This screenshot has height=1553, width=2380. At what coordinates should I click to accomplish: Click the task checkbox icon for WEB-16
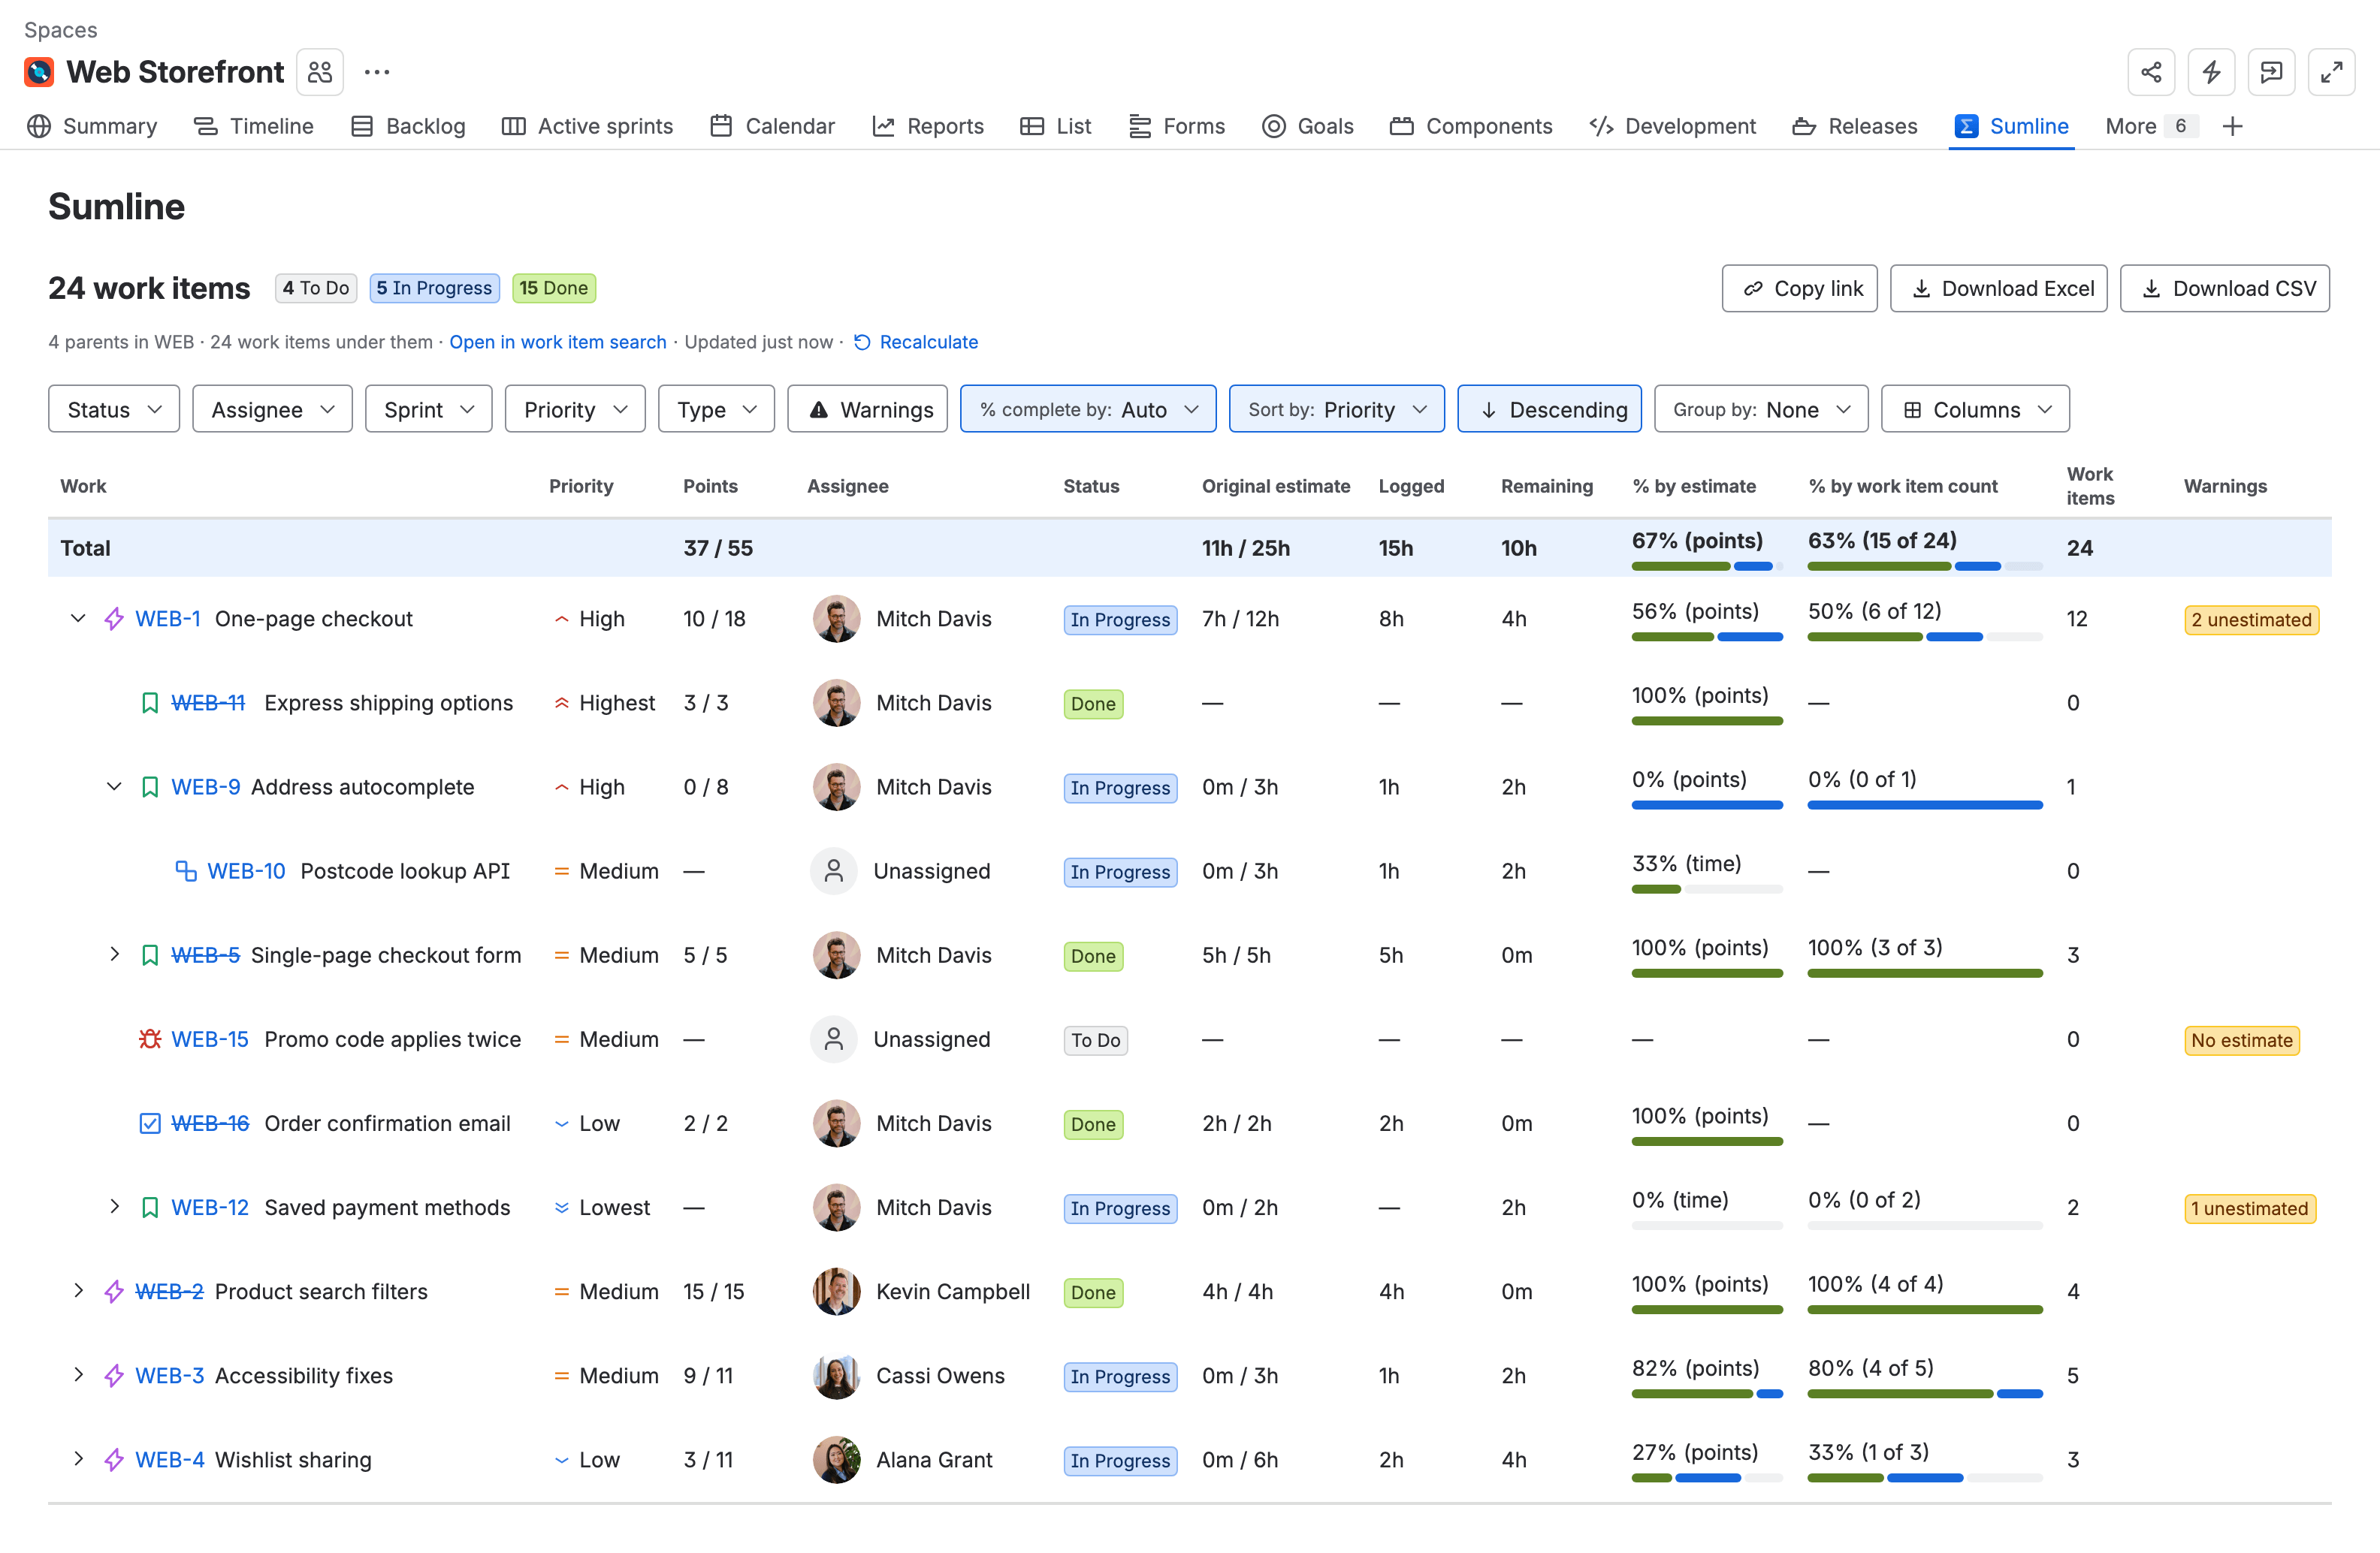point(150,1123)
